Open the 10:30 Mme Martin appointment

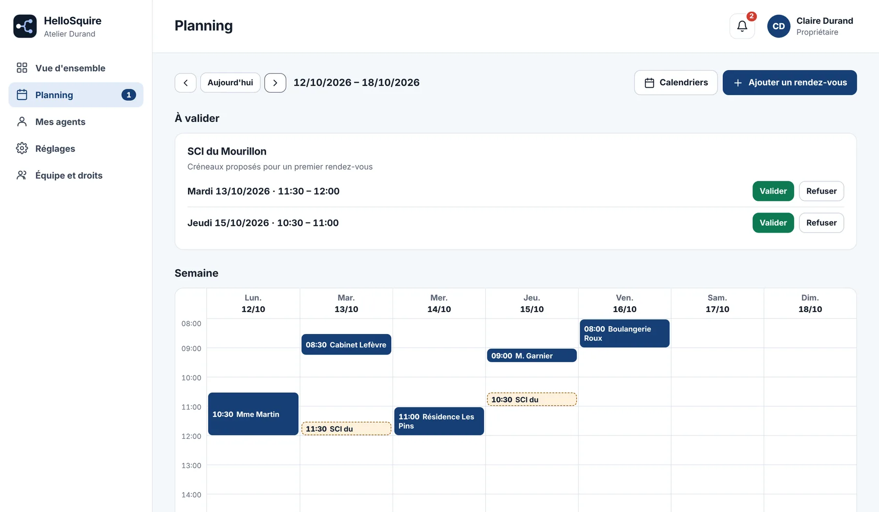click(253, 414)
